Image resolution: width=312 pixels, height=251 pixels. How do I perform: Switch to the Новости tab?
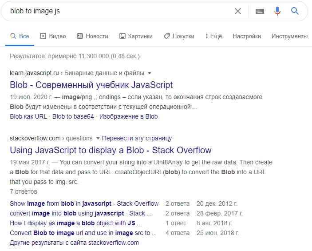92,36
